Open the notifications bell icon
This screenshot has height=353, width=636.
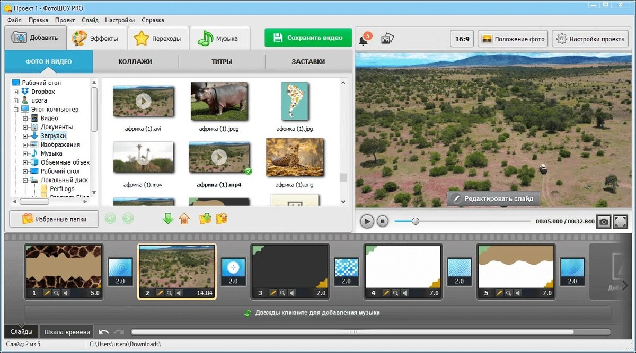click(x=364, y=39)
